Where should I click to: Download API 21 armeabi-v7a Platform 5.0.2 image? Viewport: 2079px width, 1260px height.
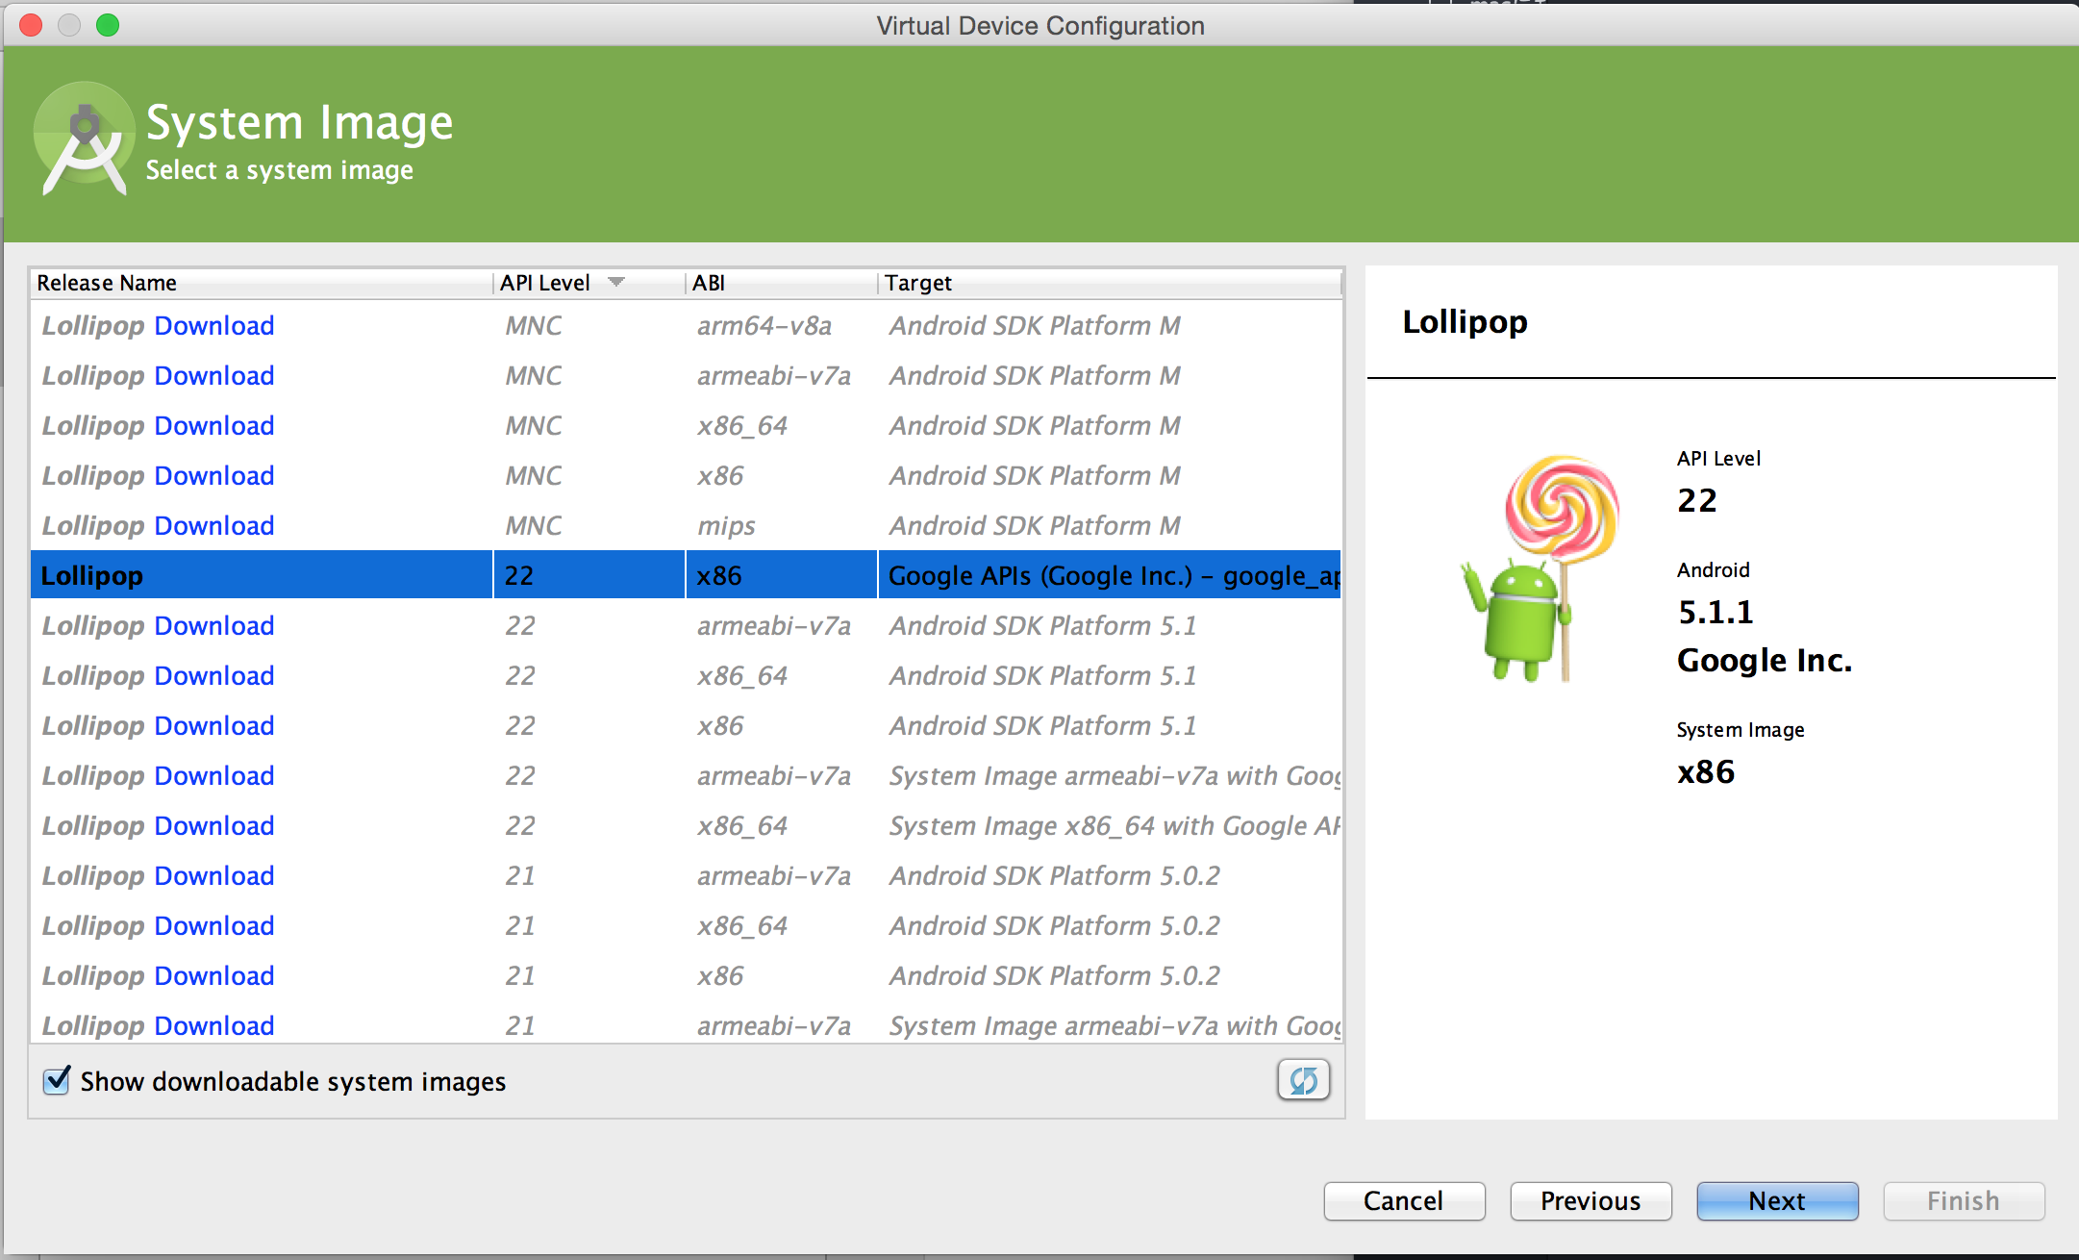214,876
